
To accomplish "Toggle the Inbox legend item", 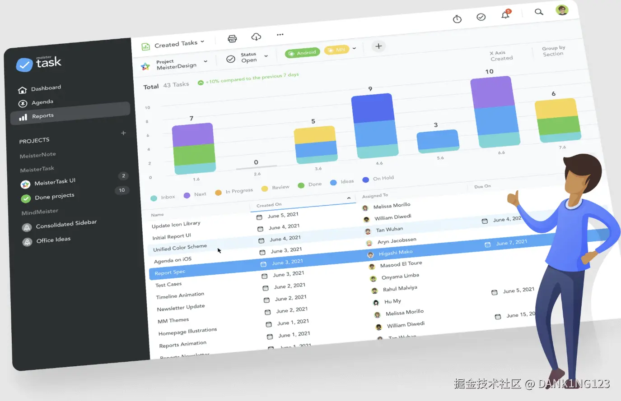I will click(163, 197).
